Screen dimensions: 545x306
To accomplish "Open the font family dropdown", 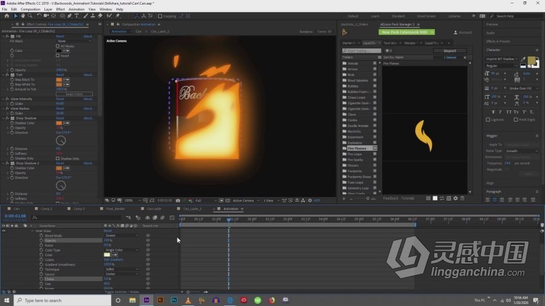I will click(502, 59).
